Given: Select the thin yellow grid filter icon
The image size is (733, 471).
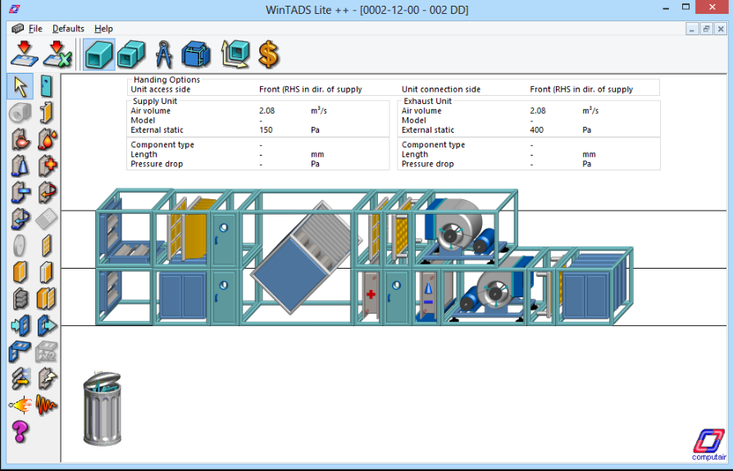Looking at the screenshot, I should (46, 246).
